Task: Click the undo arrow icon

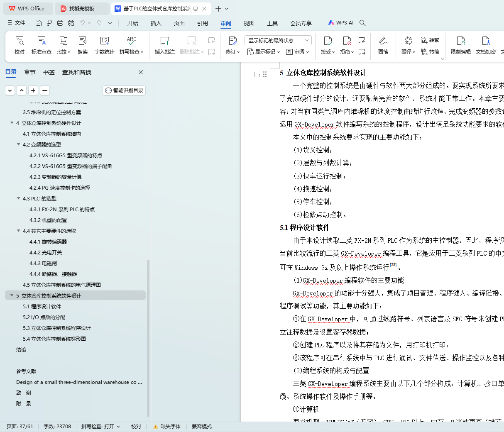Action: [x=83, y=23]
